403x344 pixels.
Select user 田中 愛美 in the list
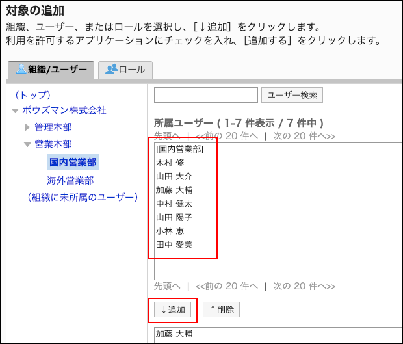point(174,245)
